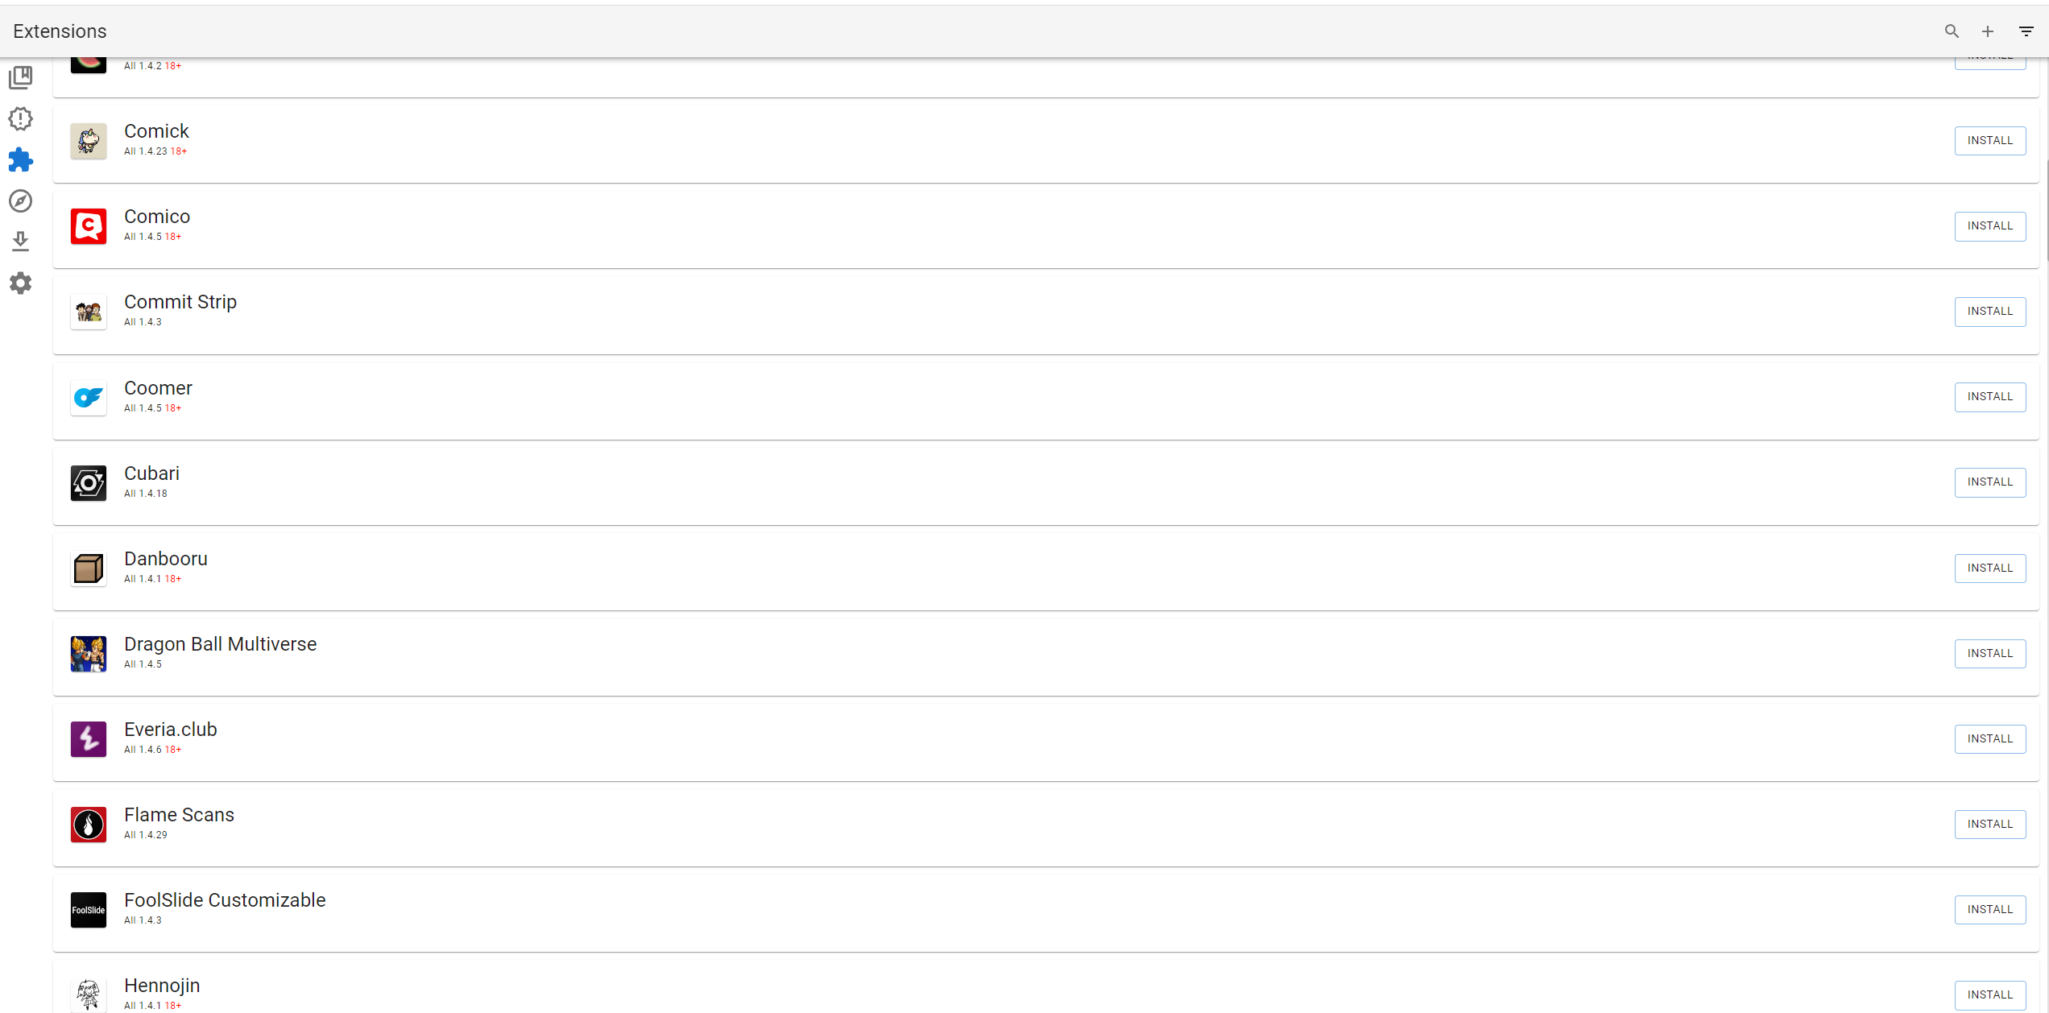Open the filter icon in header

(2026, 31)
